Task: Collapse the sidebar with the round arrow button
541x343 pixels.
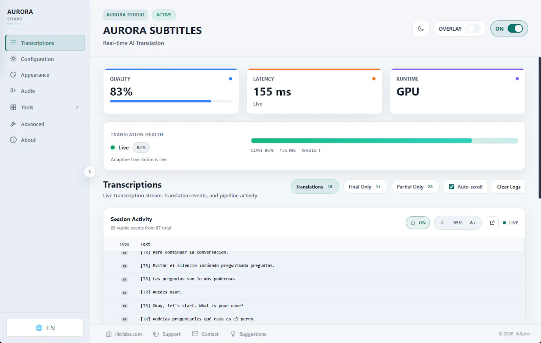Action: pyautogui.click(x=90, y=171)
